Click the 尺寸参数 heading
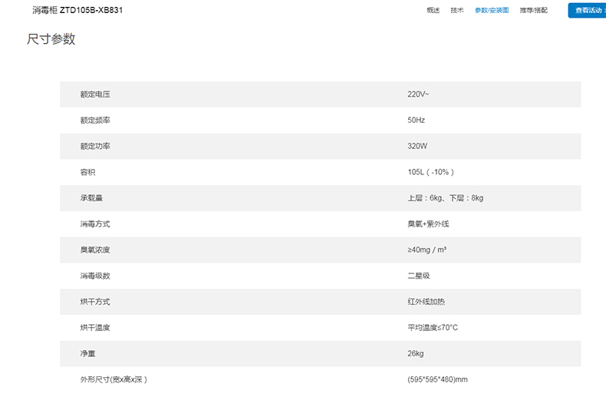The image size is (606, 407). click(x=51, y=39)
